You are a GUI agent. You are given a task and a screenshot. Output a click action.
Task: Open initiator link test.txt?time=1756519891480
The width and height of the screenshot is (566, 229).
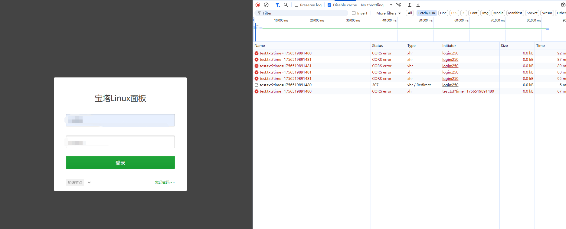pyautogui.click(x=468, y=91)
